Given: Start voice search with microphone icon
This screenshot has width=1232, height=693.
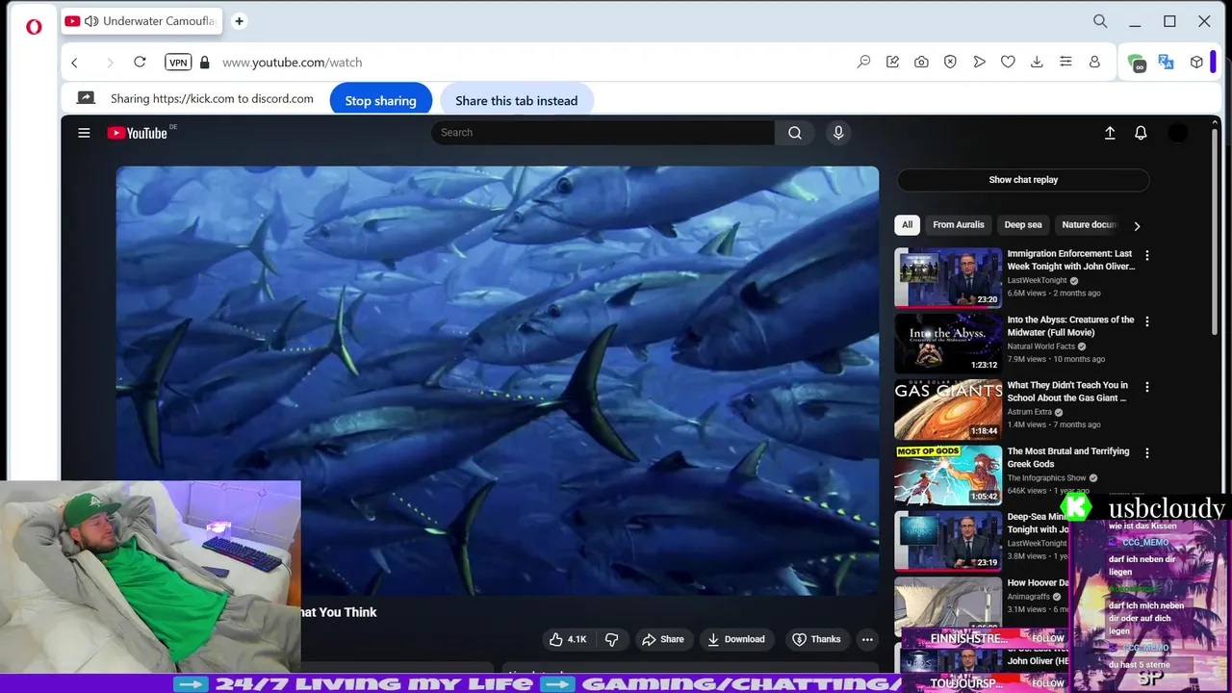Looking at the screenshot, I should (x=838, y=133).
